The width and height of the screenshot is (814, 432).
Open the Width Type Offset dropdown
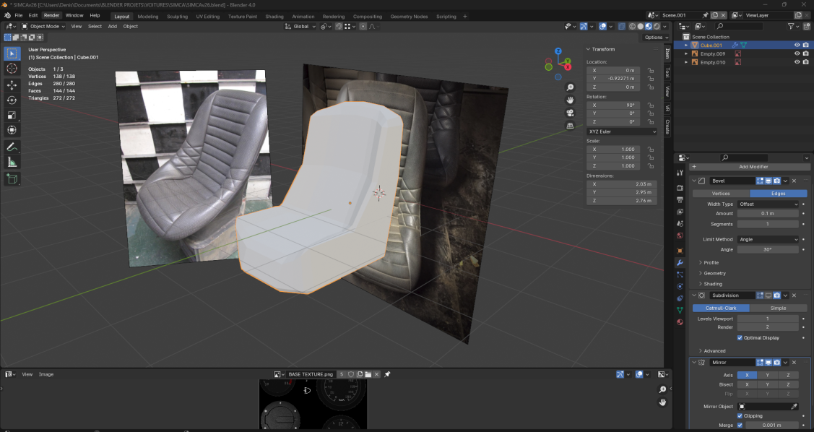click(x=768, y=204)
